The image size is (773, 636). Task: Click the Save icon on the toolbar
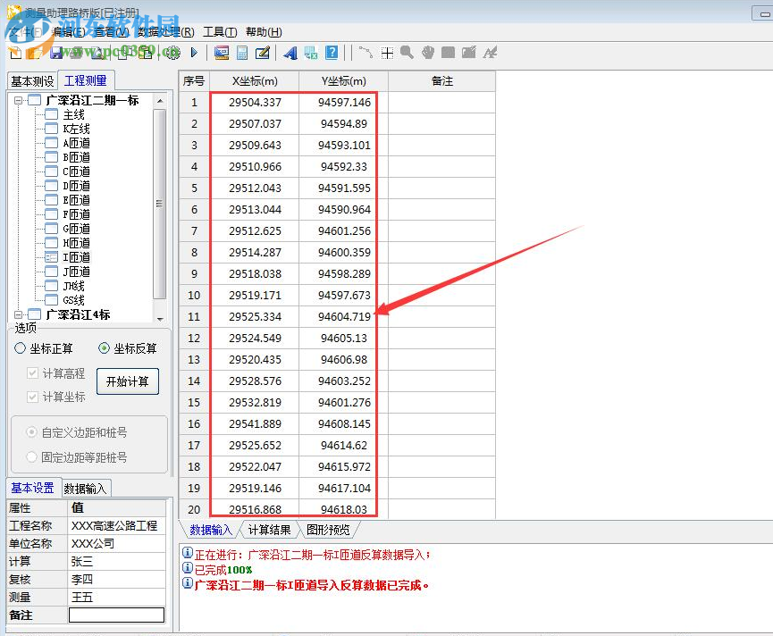[x=57, y=53]
